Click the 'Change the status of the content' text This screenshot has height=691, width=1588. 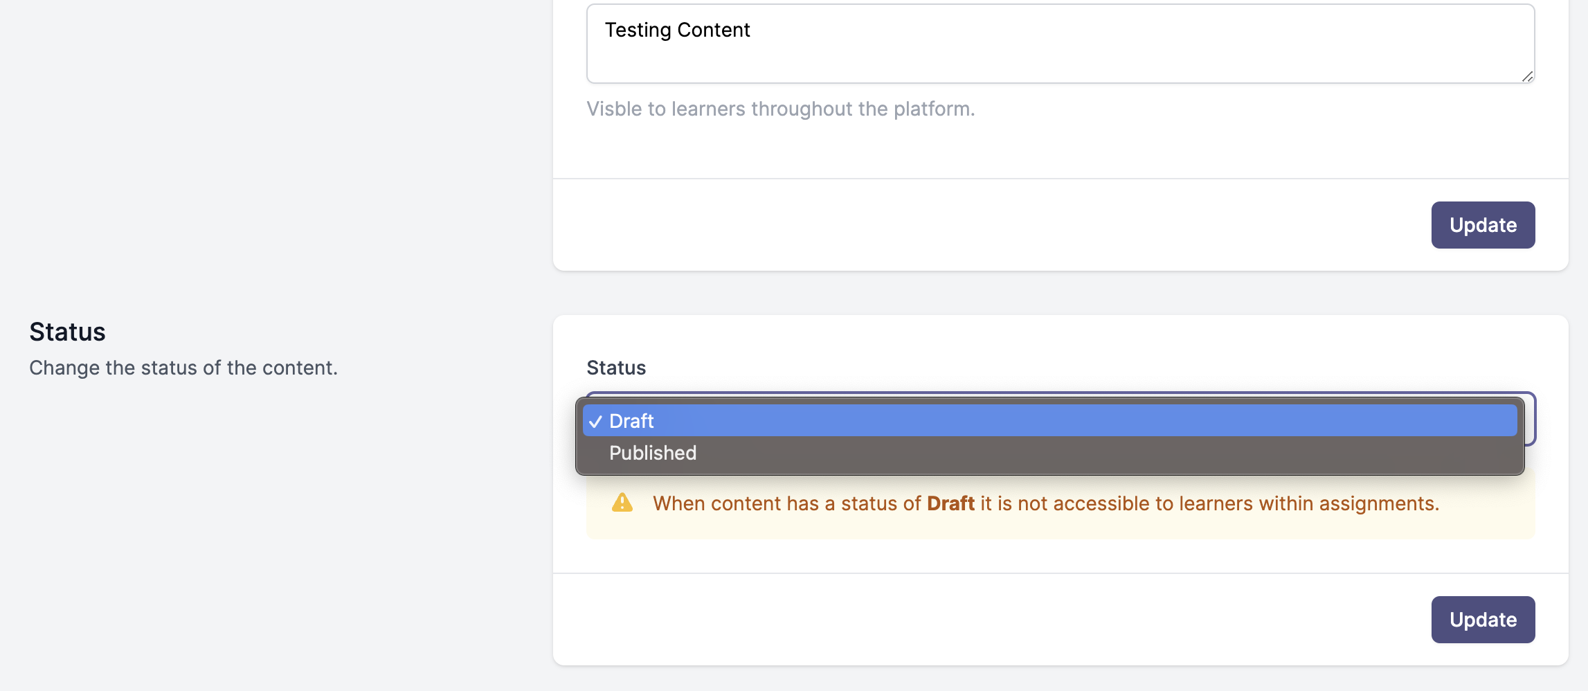(183, 368)
